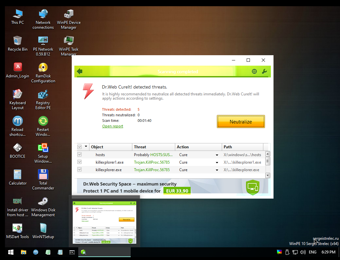Sort by Path column header
Viewport: 340px width, 260px height.
[243, 147]
